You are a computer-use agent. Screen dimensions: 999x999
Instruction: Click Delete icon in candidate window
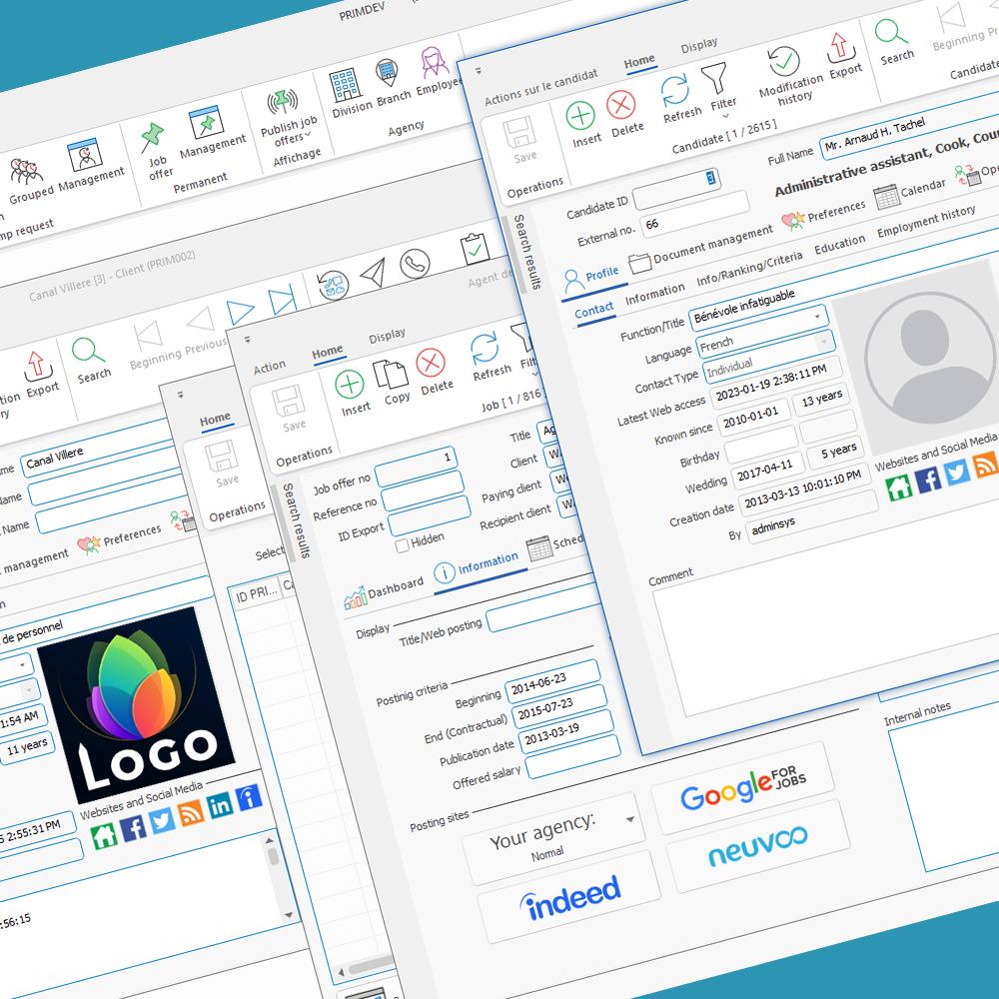(x=620, y=105)
